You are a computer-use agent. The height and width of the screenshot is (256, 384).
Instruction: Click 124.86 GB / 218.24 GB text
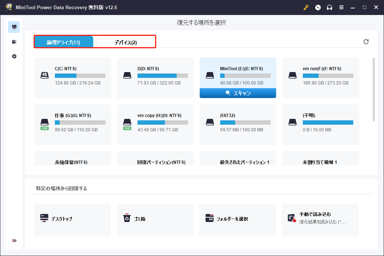pyautogui.click(x=78, y=83)
